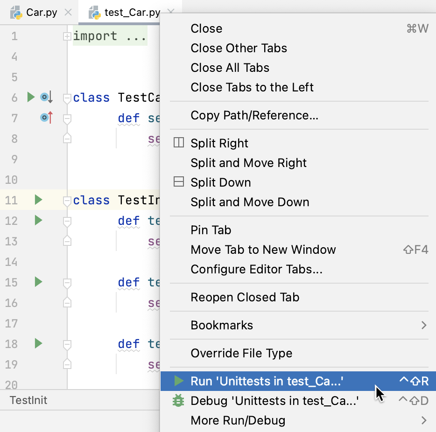Click the green run triangle in the menu
This screenshot has width=436, height=432.
point(178,381)
